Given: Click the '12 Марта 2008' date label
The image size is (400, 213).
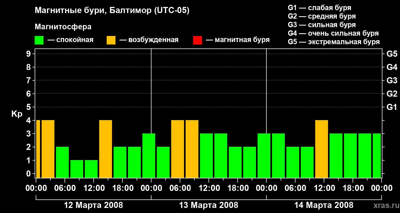Looking at the screenshot, I should [x=94, y=205].
